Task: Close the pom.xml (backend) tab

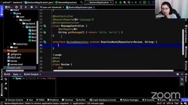Action: point(63,7)
